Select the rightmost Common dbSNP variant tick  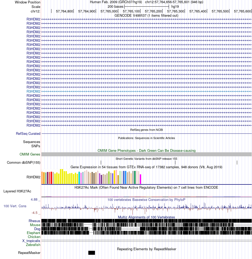(237, 162)
